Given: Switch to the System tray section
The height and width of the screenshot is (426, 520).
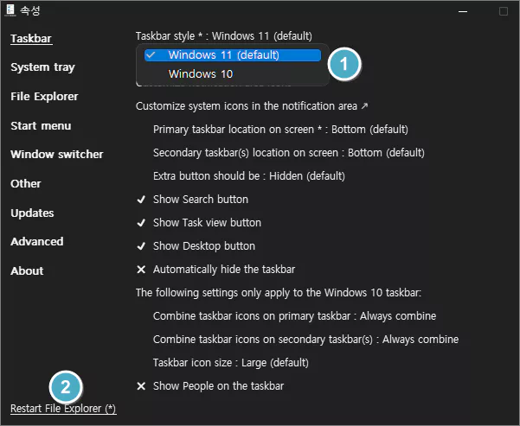Looking at the screenshot, I should coord(42,67).
